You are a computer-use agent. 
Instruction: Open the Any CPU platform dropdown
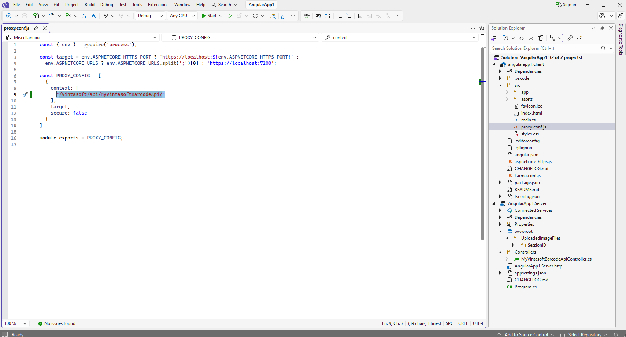pos(182,16)
